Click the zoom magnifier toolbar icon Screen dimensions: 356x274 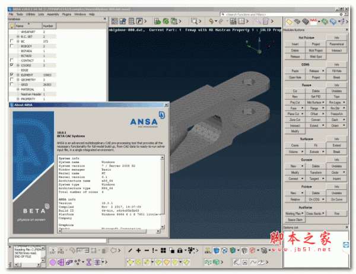click(x=194, y=21)
